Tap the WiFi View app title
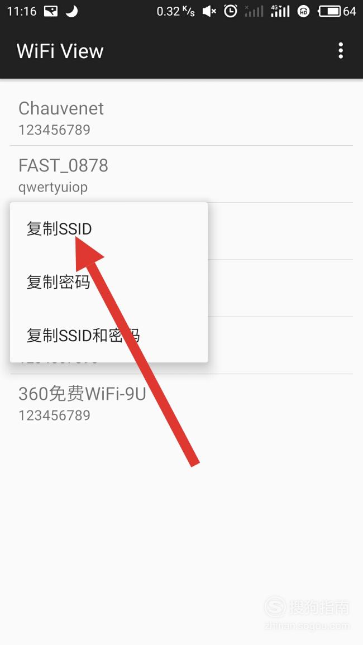Viewport: 363px width, 645px height. pos(60,51)
